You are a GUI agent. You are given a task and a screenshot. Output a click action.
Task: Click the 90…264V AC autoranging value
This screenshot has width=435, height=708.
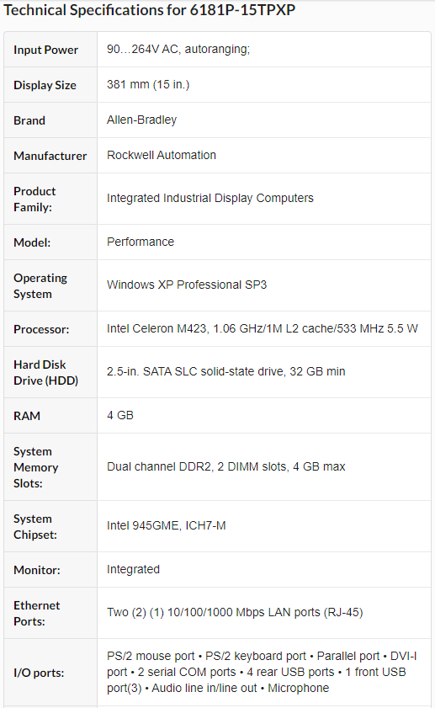click(178, 49)
